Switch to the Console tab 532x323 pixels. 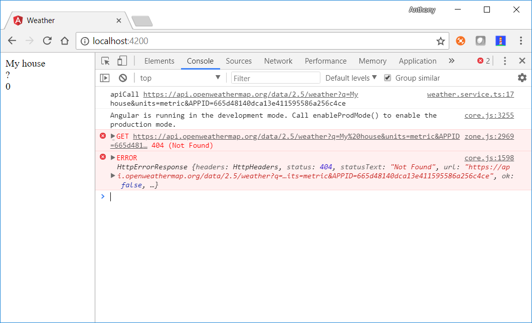[200, 61]
